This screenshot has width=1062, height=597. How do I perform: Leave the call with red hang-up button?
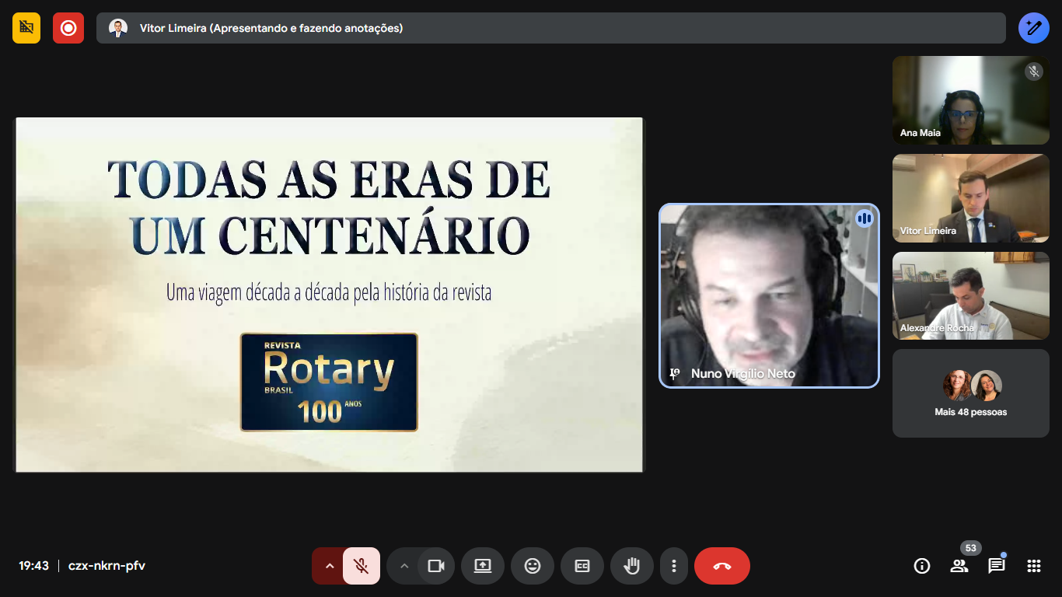click(722, 566)
